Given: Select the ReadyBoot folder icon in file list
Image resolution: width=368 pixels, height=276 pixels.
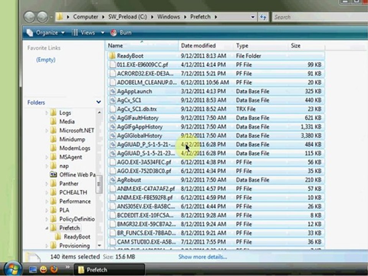Looking at the screenshot, I should [113, 56].
